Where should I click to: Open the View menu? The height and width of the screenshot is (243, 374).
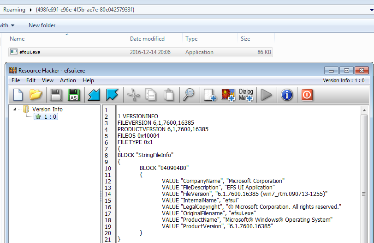pyautogui.click(x=47, y=80)
